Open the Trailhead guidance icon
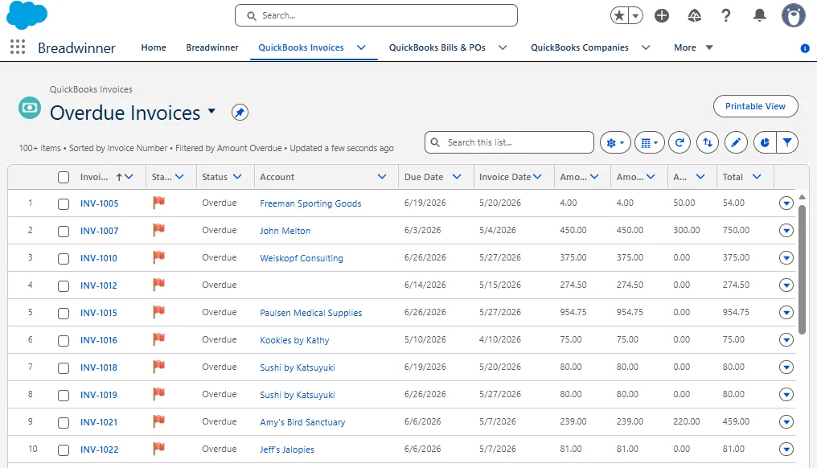The image size is (817, 468). [x=694, y=15]
